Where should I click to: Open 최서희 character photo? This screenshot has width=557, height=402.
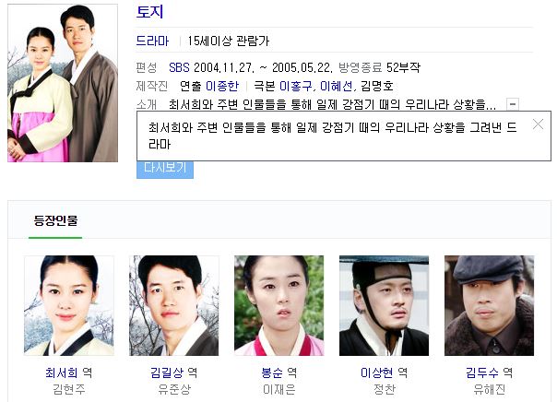pos(69,305)
